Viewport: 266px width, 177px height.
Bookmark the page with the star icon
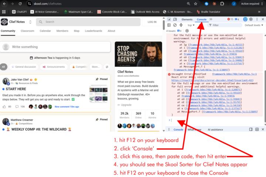(x=195, y=4)
